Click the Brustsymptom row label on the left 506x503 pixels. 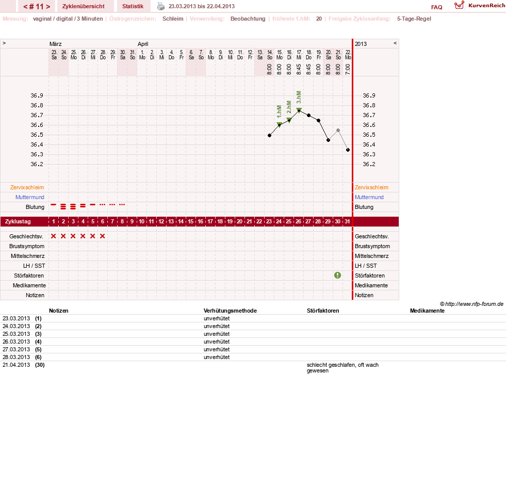tap(27, 246)
